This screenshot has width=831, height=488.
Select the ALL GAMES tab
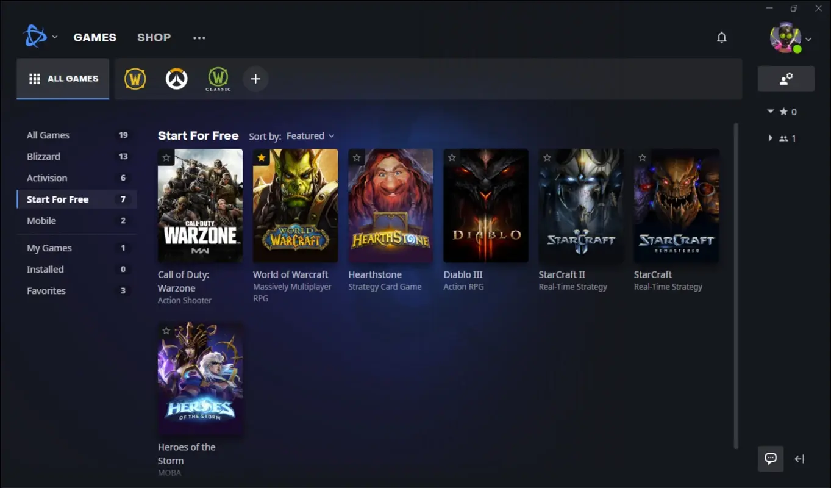point(63,78)
